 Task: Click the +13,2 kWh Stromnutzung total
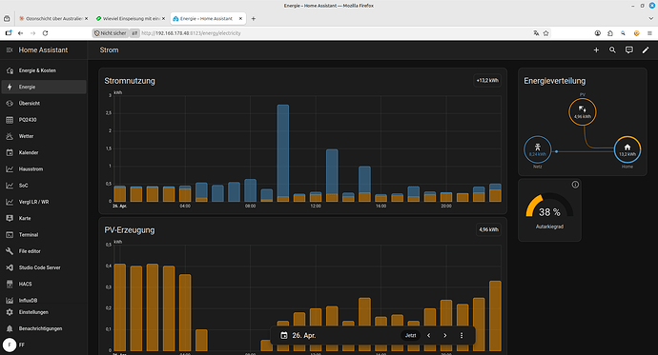click(487, 80)
